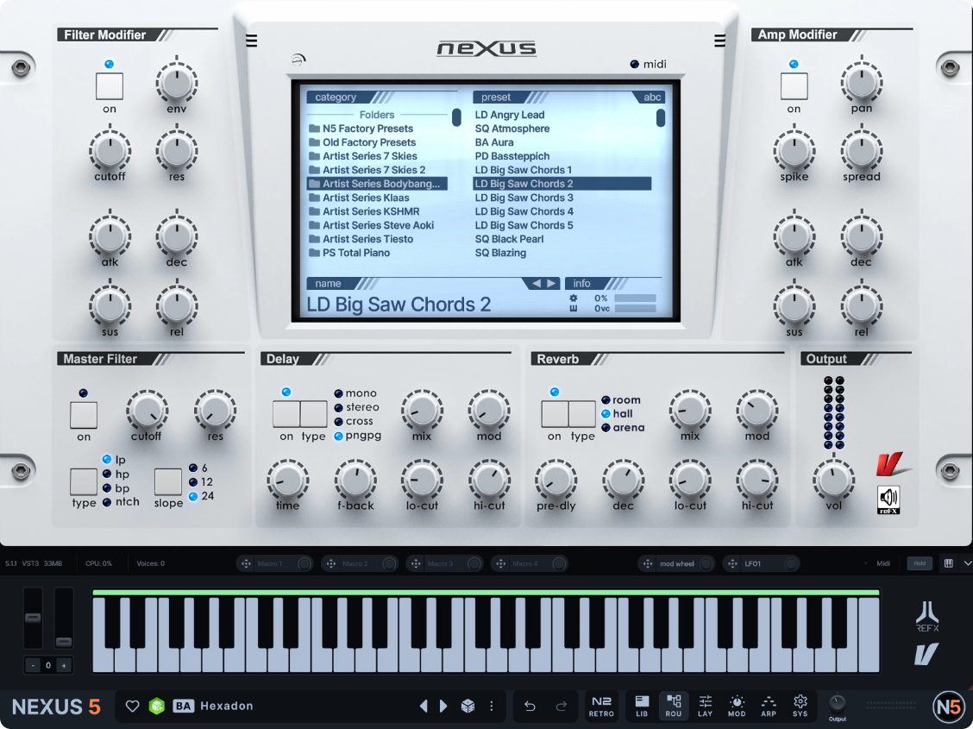
Task: Click the reFX speaker icon in Output
Action: click(x=888, y=500)
